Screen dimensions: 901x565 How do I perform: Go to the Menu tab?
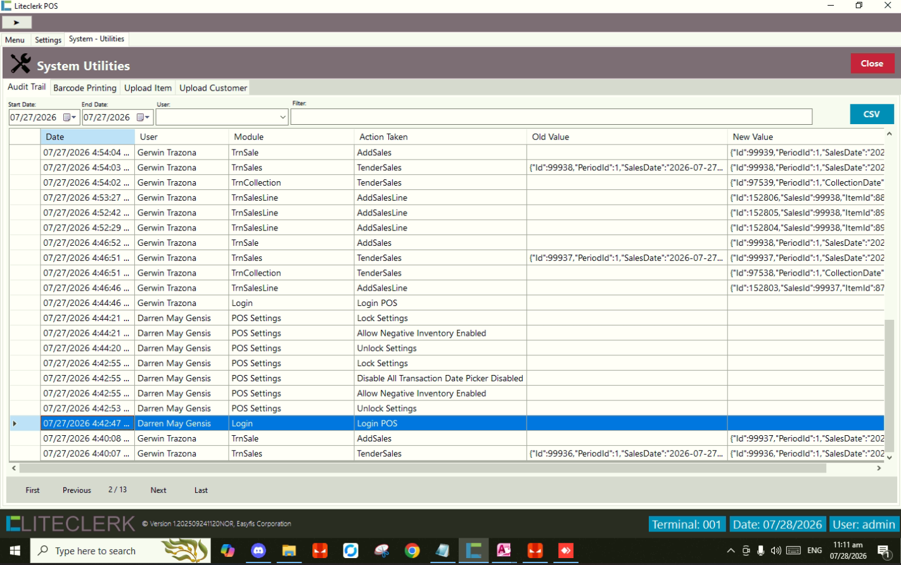coord(15,40)
